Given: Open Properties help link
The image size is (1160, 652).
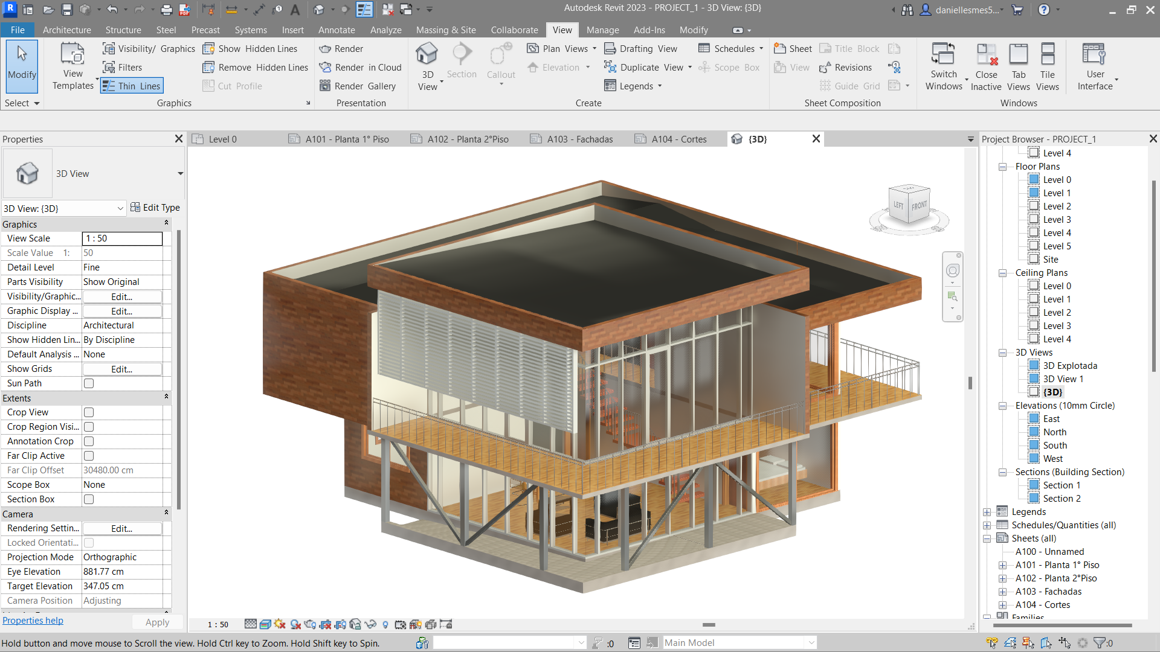Looking at the screenshot, I should pos(33,620).
